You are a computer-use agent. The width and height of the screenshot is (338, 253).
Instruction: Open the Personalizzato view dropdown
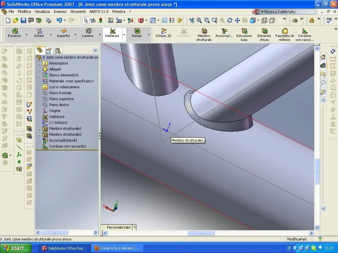pyautogui.click(x=134, y=227)
